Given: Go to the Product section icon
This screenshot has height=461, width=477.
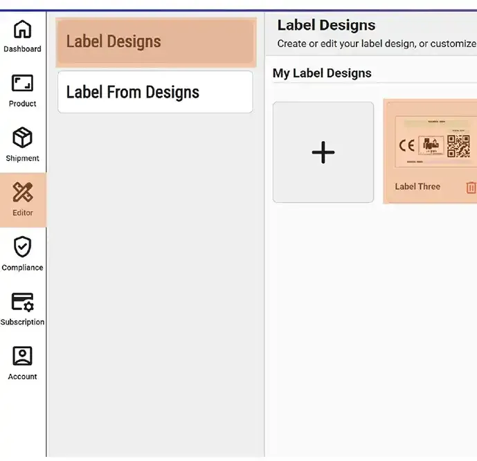Looking at the screenshot, I should coord(22,83).
